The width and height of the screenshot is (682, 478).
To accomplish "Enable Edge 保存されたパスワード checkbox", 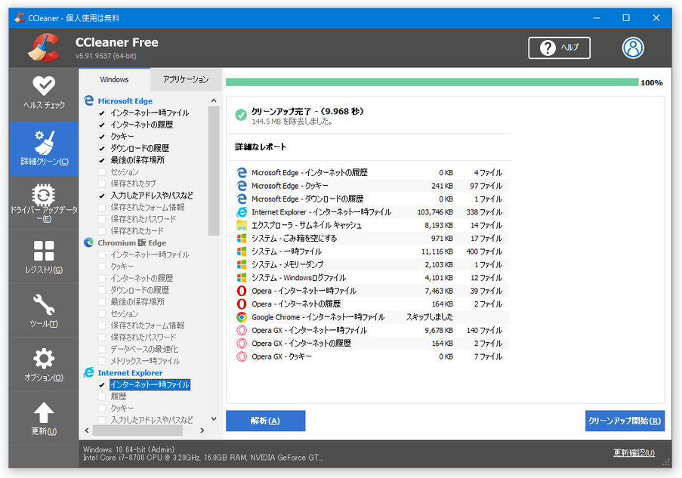I will pyautogui.click(x=102, y=219).
